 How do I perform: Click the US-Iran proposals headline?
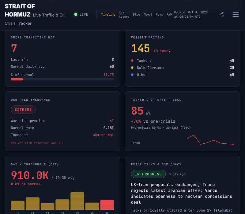(182, 194)
